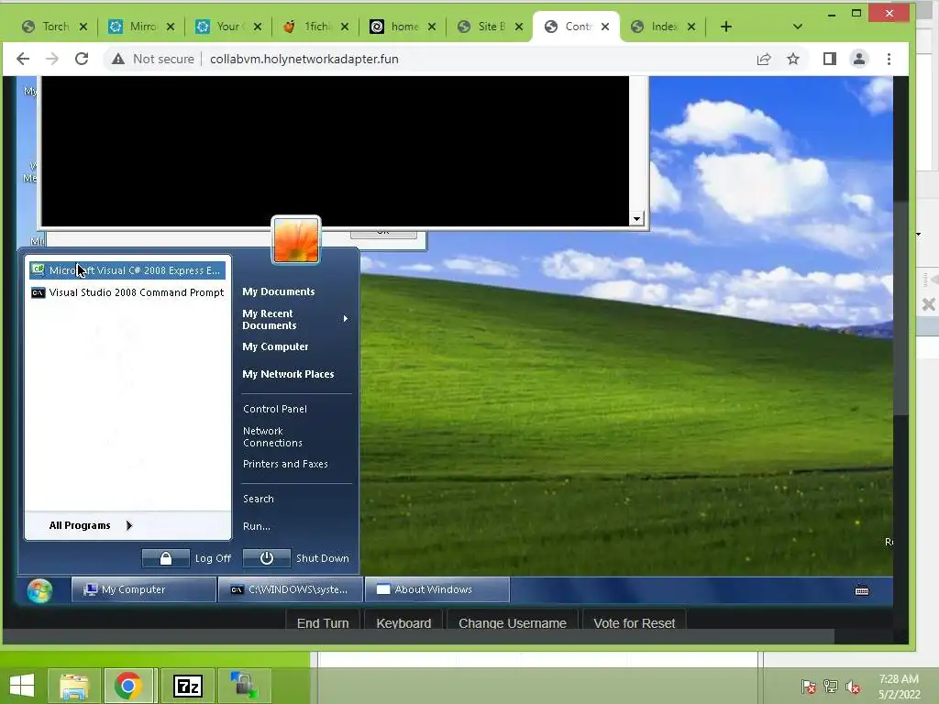
Task: Open 7-Zip from host taskbar
Action: point(187,686)
